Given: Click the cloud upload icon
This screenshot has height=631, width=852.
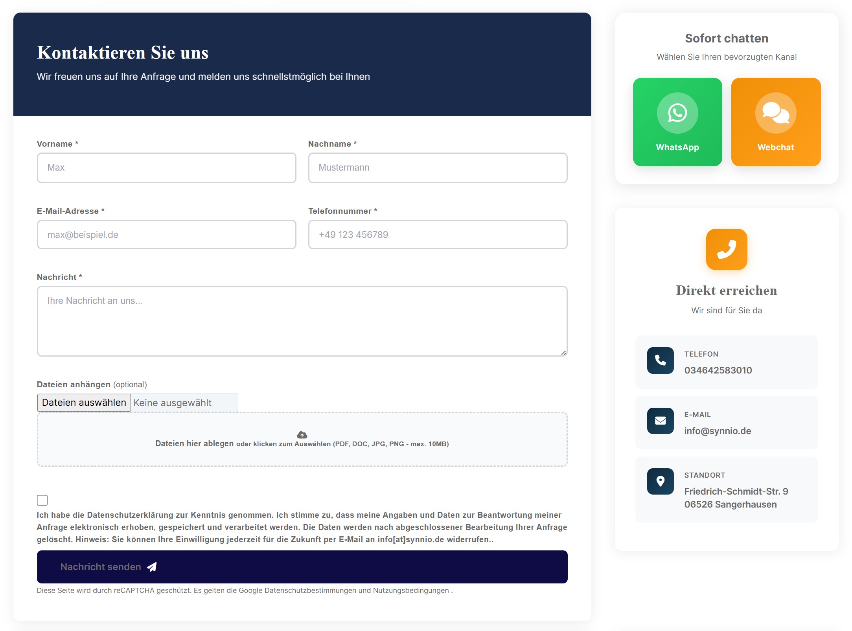Looking at the screenshot, I should [302, 435].
